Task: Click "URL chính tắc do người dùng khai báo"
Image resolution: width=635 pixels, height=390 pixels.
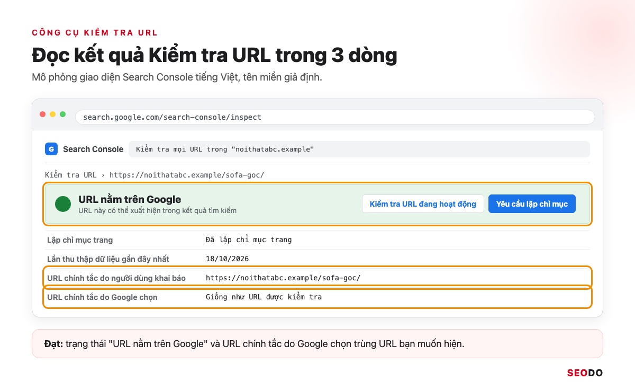Action: click(x=116, y=278)
